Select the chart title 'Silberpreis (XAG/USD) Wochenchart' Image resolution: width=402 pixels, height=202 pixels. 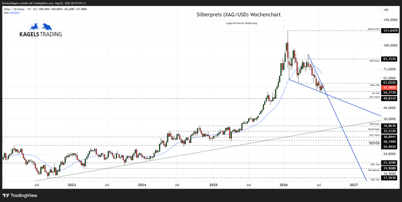point(238,15)
